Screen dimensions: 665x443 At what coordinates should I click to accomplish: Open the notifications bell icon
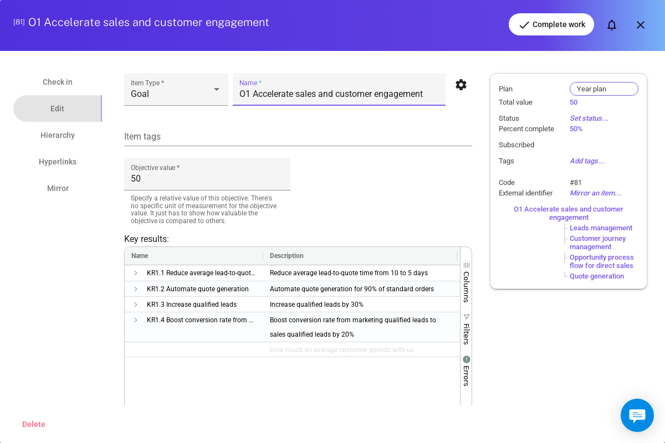coord(612,25)
